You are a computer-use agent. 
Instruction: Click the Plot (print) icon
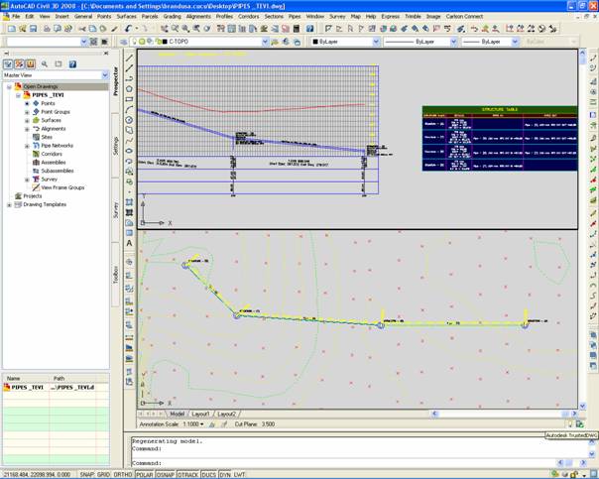47,29
